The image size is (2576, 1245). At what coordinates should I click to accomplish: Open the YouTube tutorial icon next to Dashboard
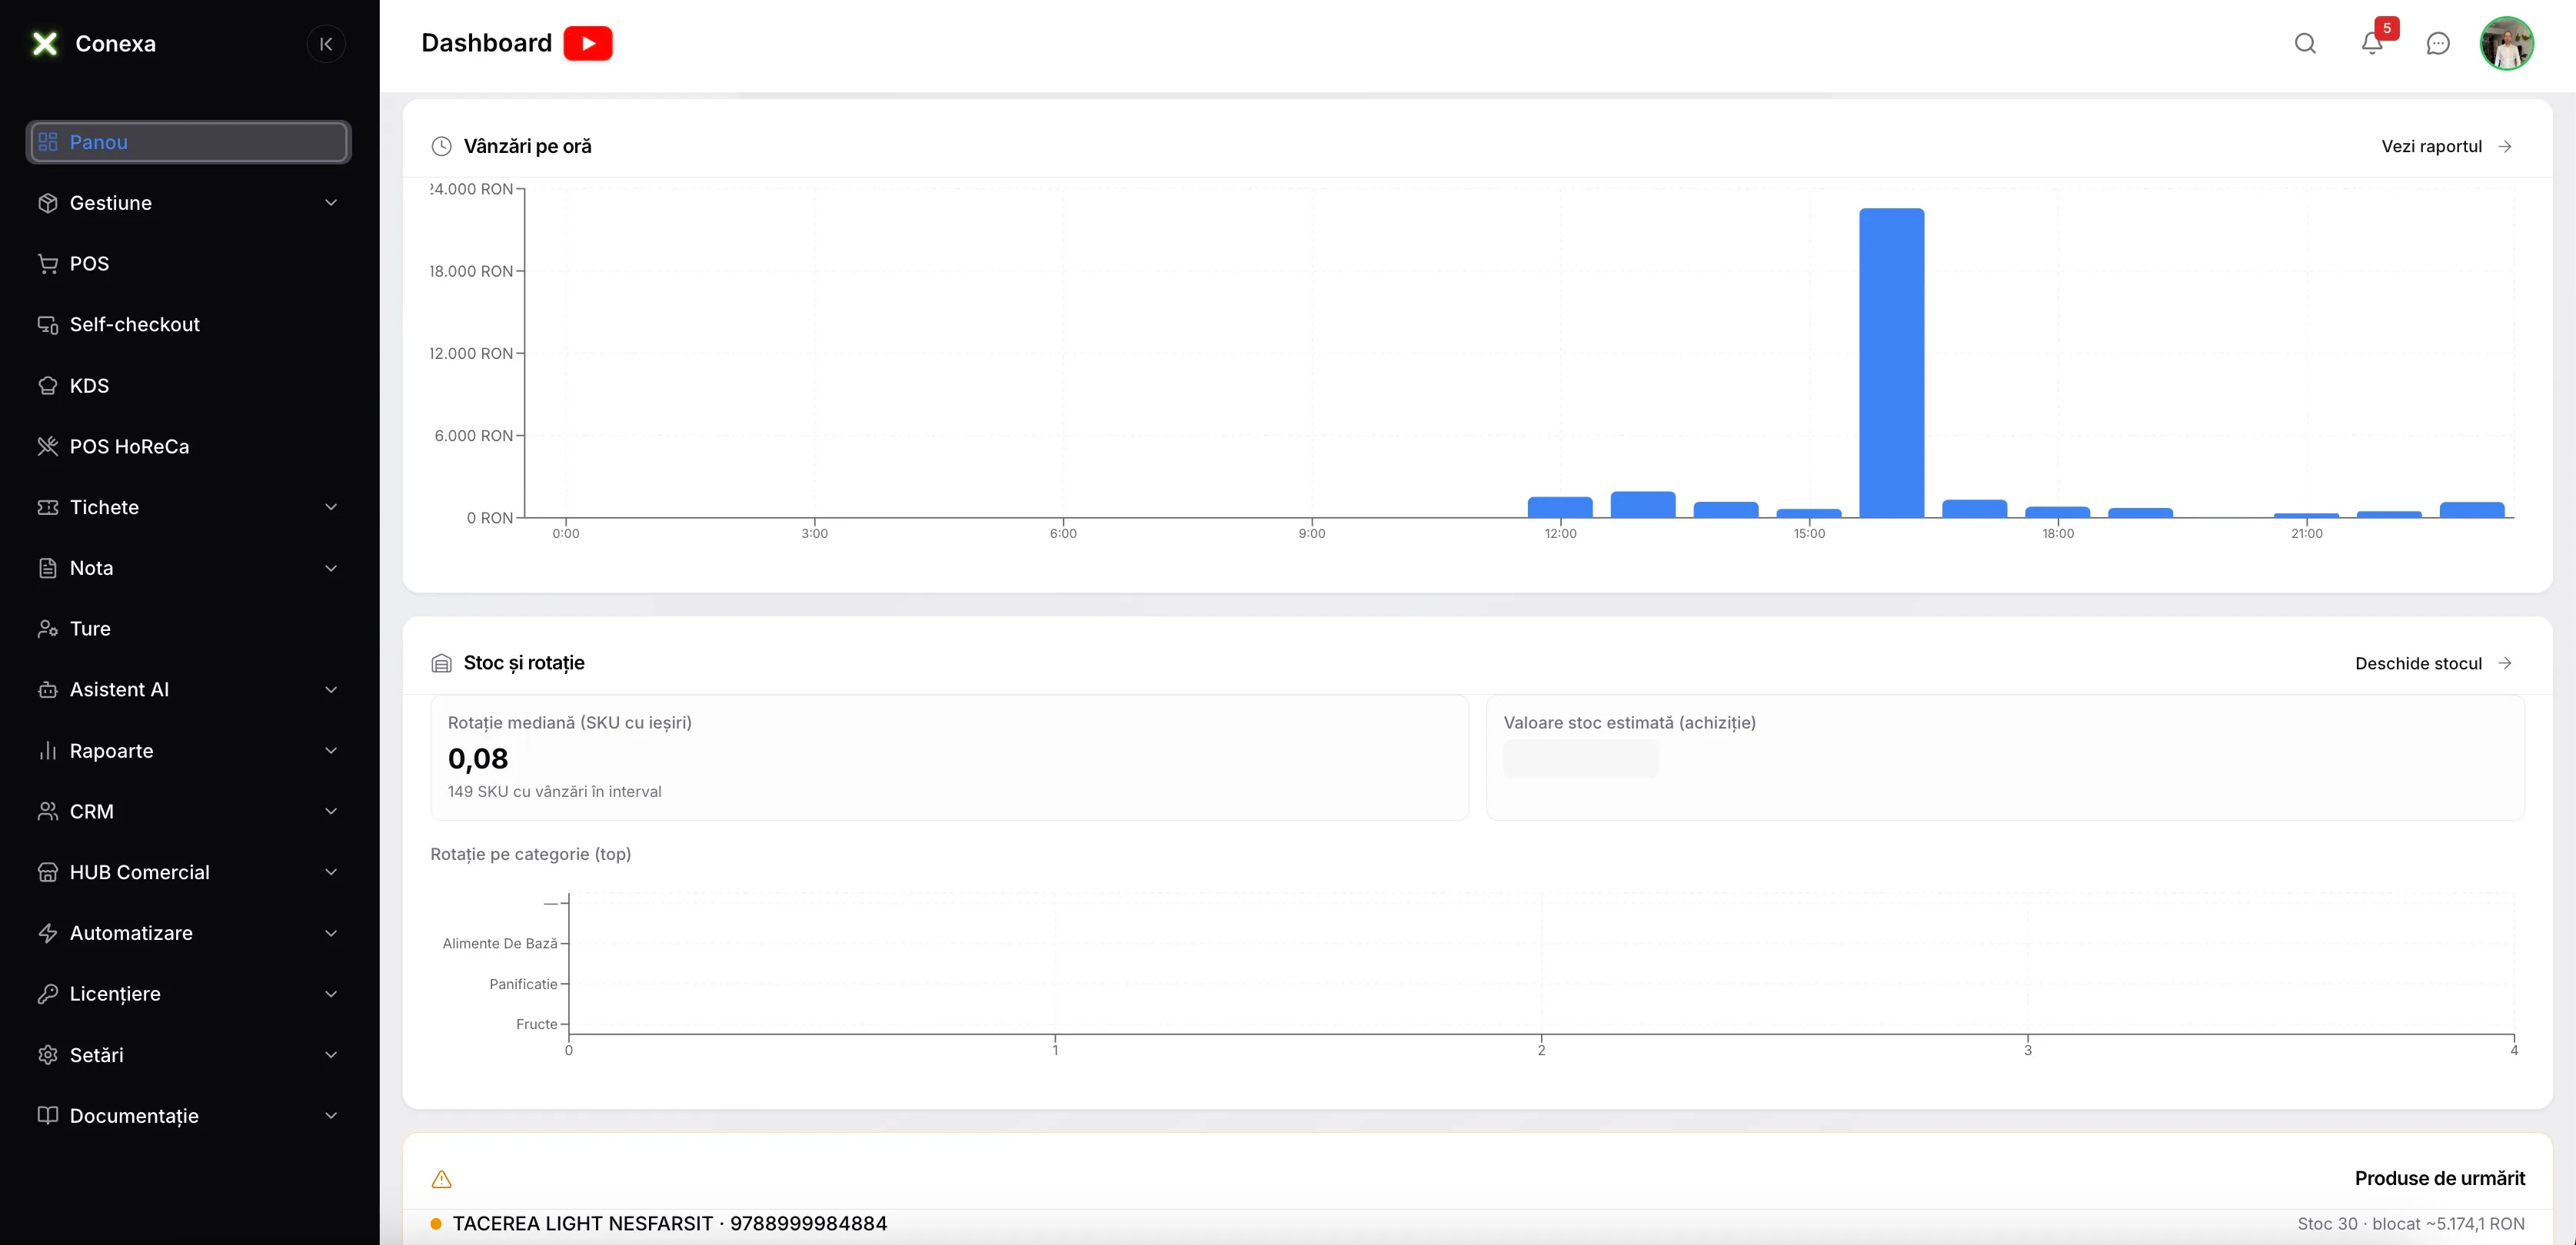click(x=588, y=43)
